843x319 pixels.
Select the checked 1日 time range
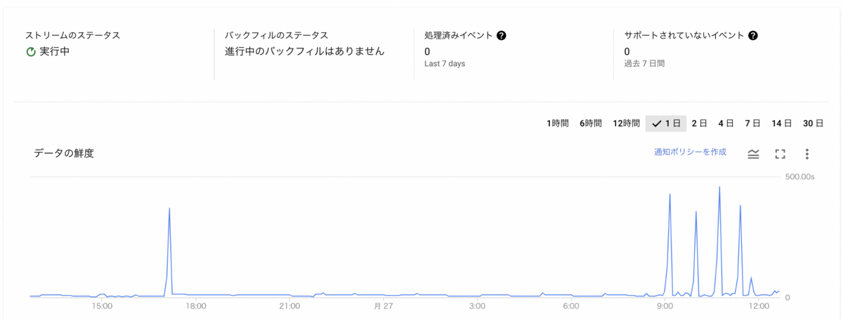(x=666, y=123)
